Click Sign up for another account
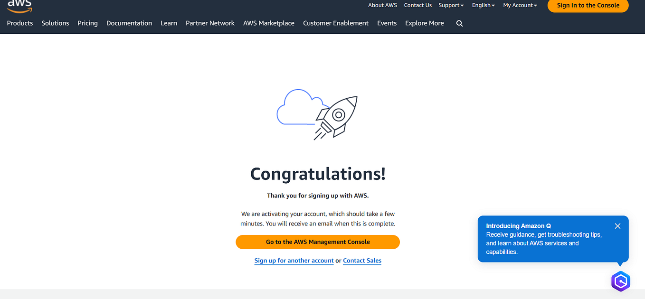This screenshot has height=299, width=645. click(294, 260)
